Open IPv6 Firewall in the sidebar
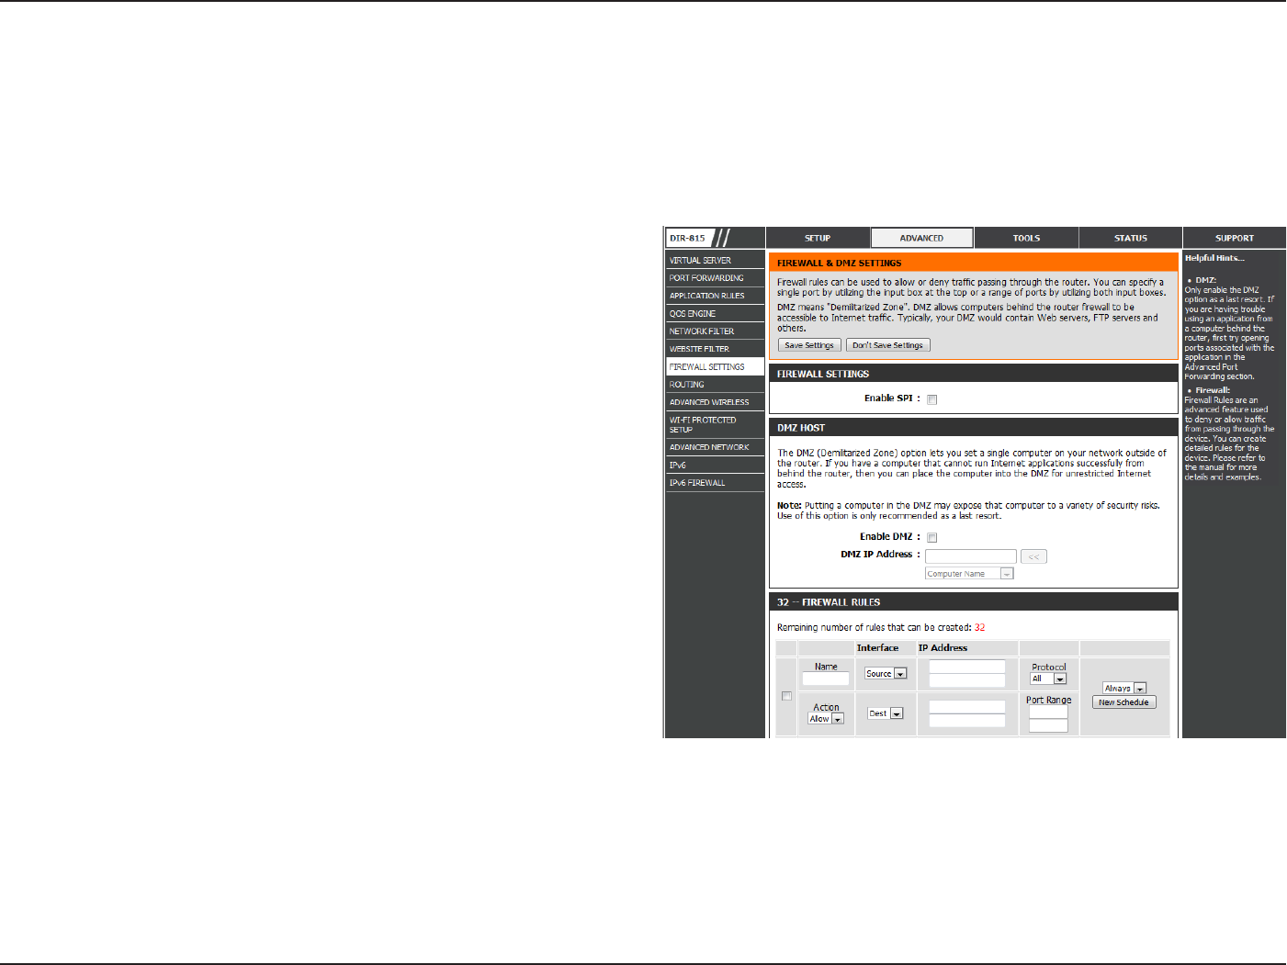Viewport: 1287px width, 965px height. pos(716,483)
